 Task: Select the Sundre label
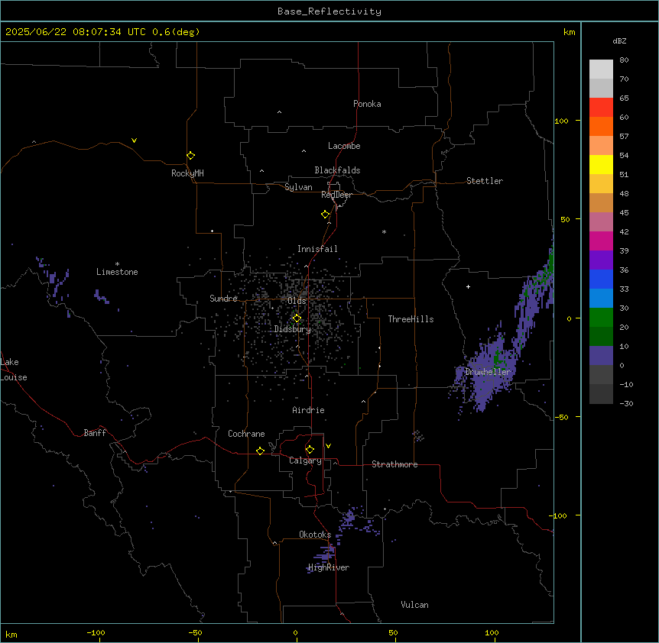coord(223,299)
